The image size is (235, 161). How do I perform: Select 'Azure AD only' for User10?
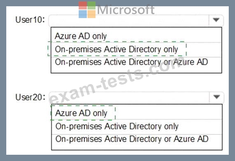click(81, 36)
